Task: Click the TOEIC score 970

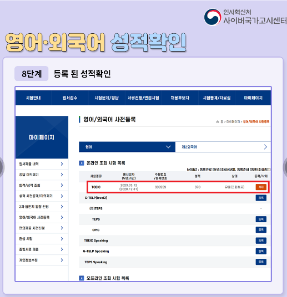Action: 198,187
